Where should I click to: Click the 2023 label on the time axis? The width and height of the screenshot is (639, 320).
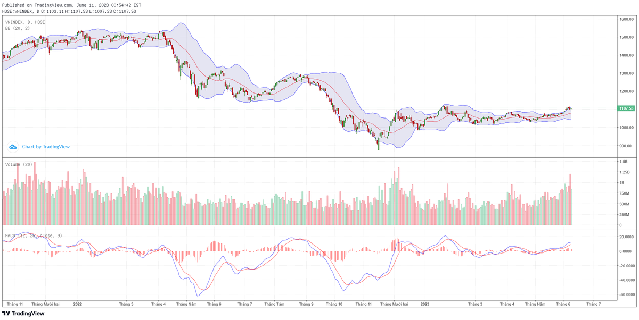tap(425, 305)
